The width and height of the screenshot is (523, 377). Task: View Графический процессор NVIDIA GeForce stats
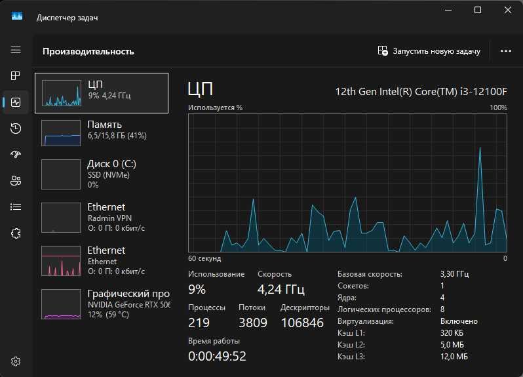pyautogui.click(x=102, y=303)
